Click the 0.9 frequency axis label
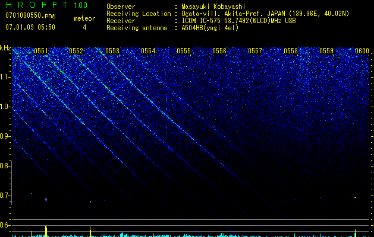374x237 pixels. [5, 136]
